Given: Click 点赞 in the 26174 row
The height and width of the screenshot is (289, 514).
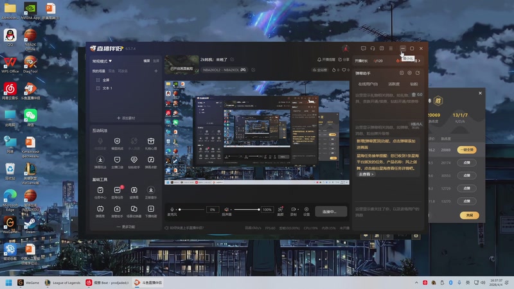Looking at the screenshot, I should tap(467, 163).
